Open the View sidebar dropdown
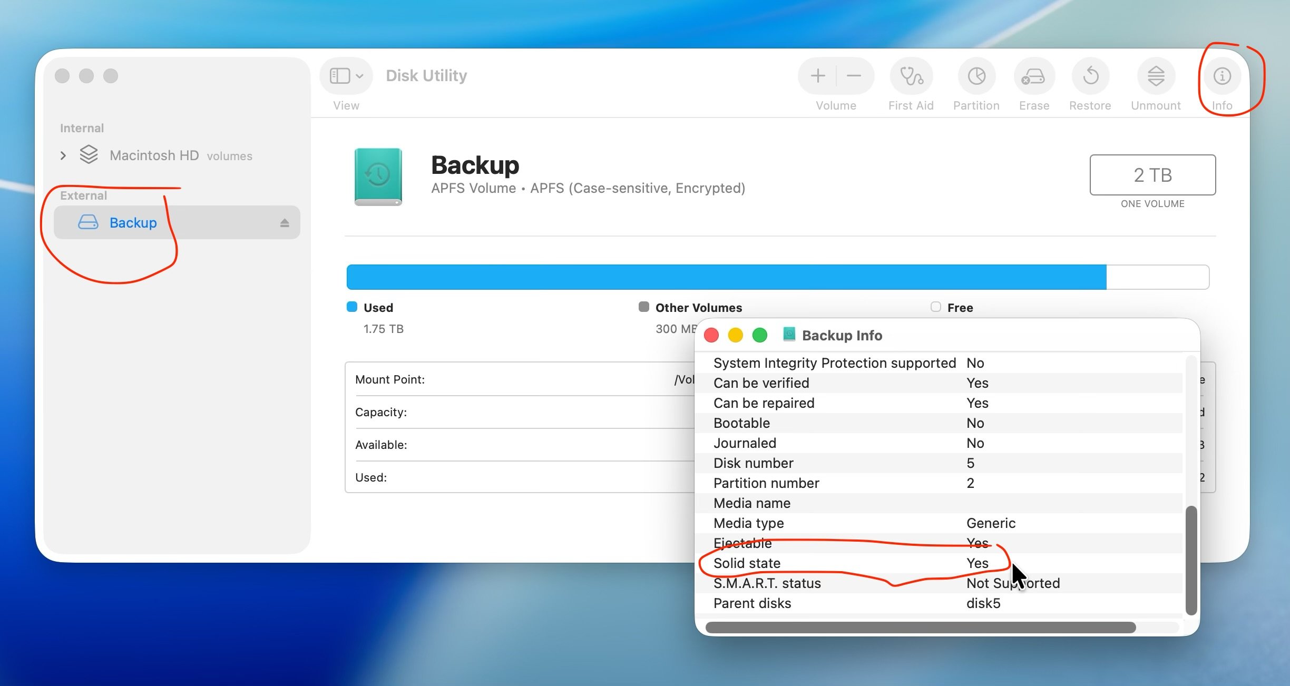Viewport: 1290px width, 686px height. (346, 76)
